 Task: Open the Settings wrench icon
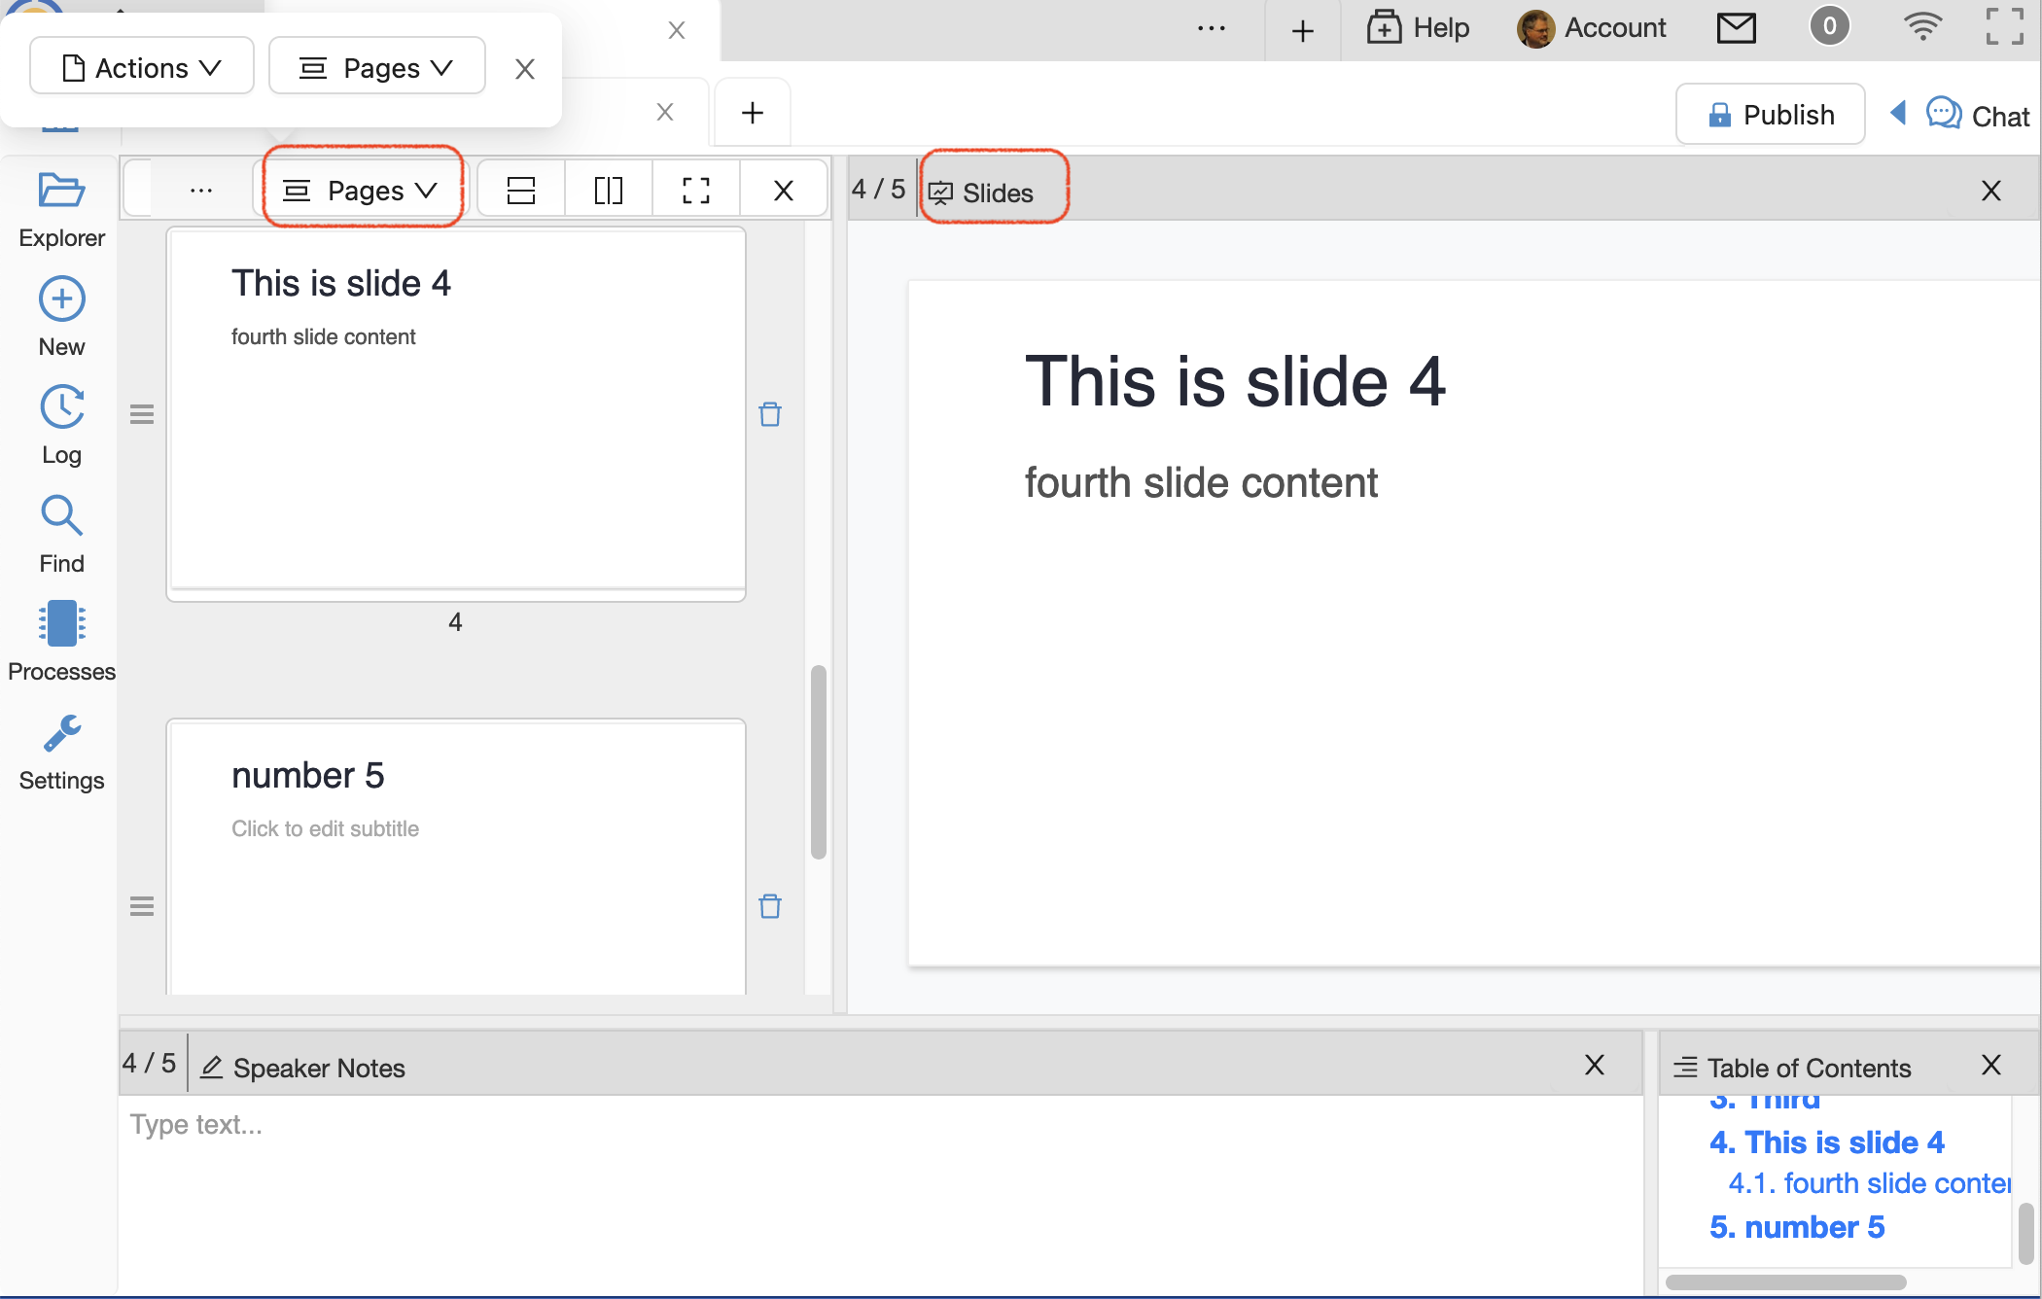(x=61, y=734)
